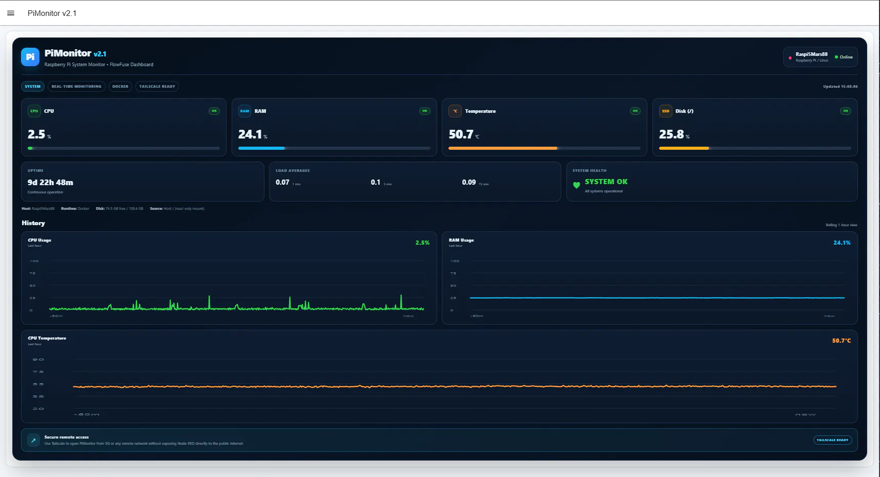This screenshot has height=477, width=880.
Task: Click the Disk usage progress bar
Action: pyautogui.click(x=755, y=148)
